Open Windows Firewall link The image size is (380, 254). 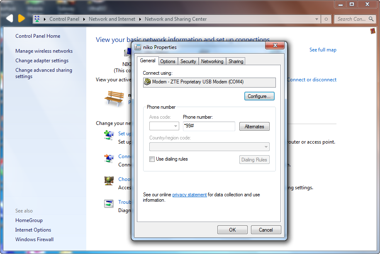pos(34,239)
